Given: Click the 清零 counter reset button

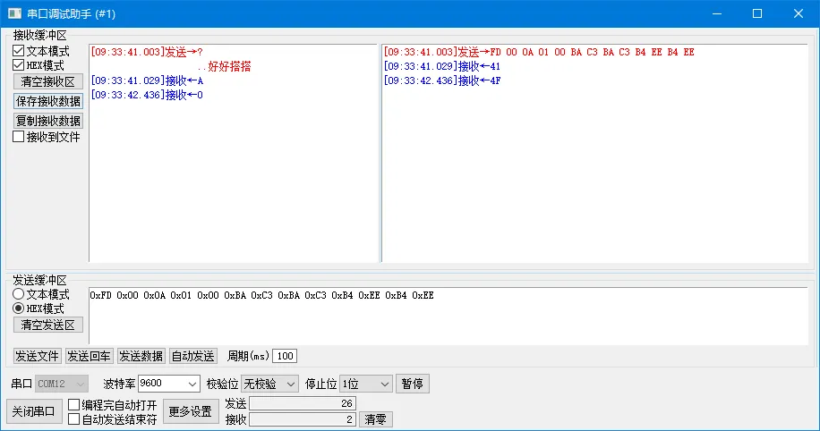Looking at the screenshot, I should [x=376, y=419].
